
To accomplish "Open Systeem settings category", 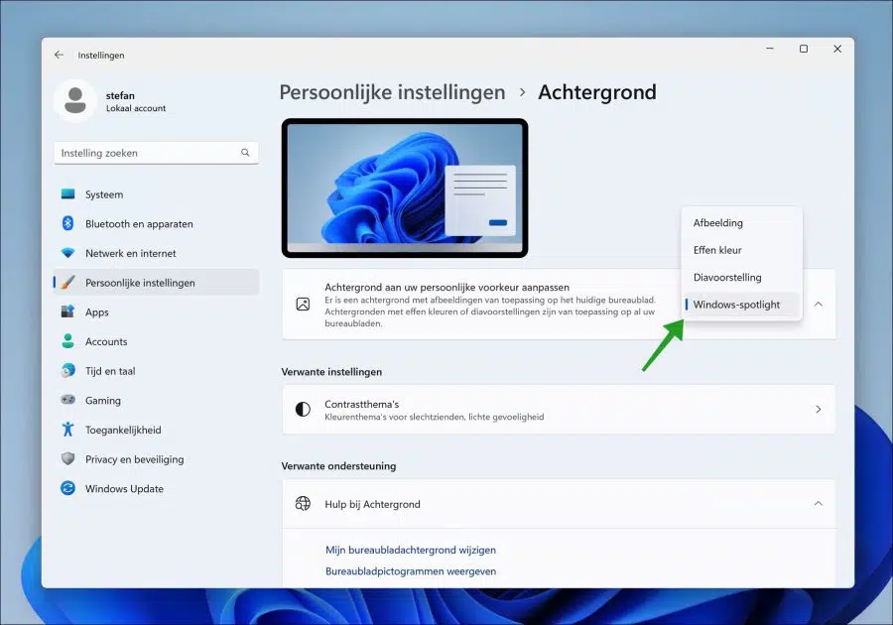I will (x=156, y=194).
